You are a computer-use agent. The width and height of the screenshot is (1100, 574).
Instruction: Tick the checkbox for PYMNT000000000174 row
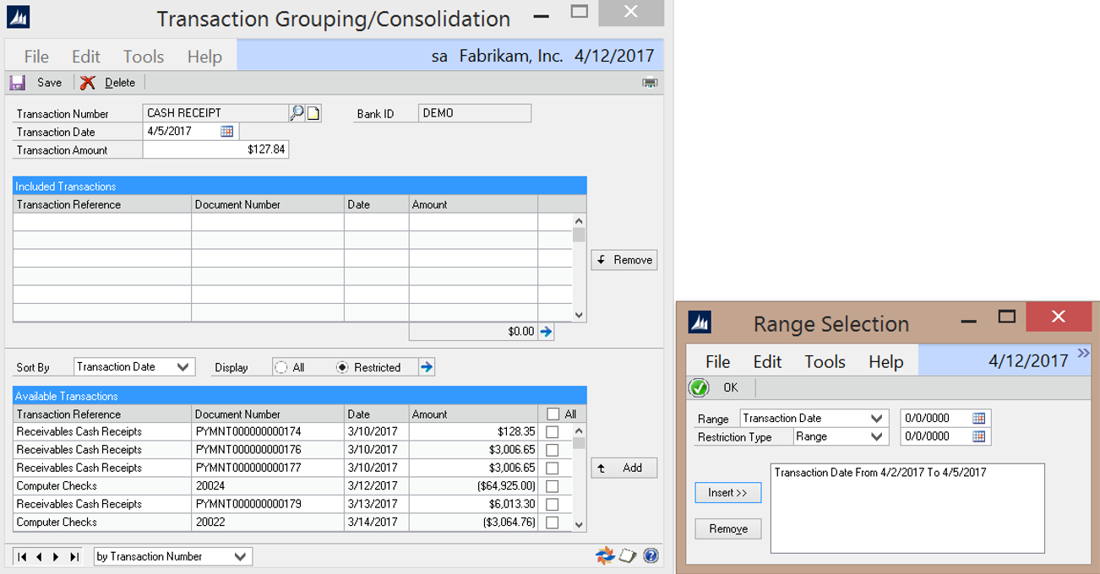[x=553, y=432]
